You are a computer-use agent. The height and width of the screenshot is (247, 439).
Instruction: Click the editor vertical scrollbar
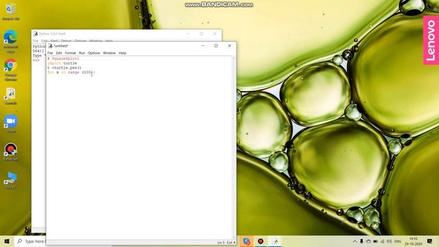point(234,148)
